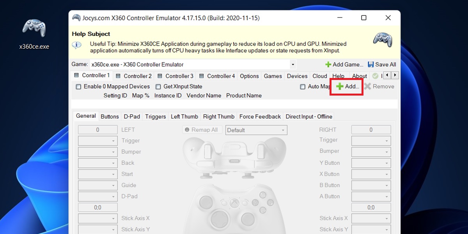Expand the Default preset dropdown
The height and width of the screenshot is (234, 468).
(283, 130)
